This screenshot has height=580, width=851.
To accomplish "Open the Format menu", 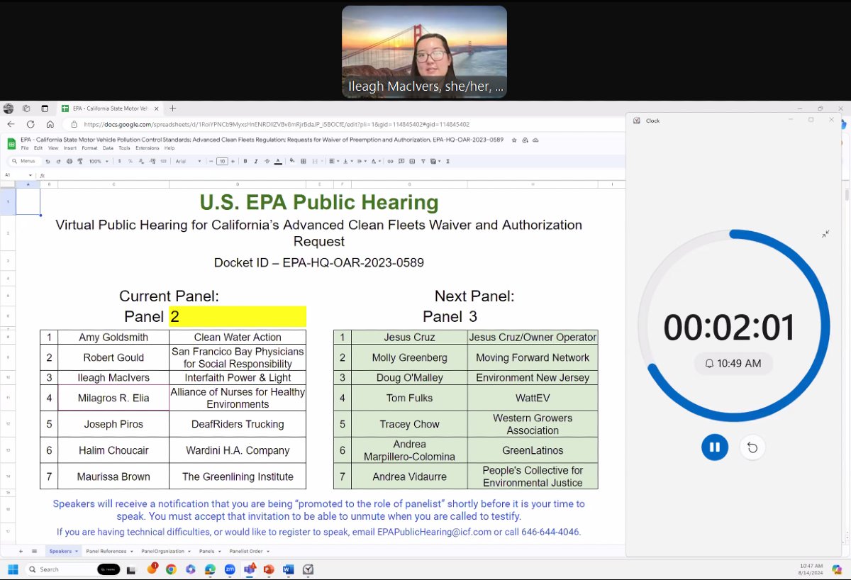I will 89,148.
